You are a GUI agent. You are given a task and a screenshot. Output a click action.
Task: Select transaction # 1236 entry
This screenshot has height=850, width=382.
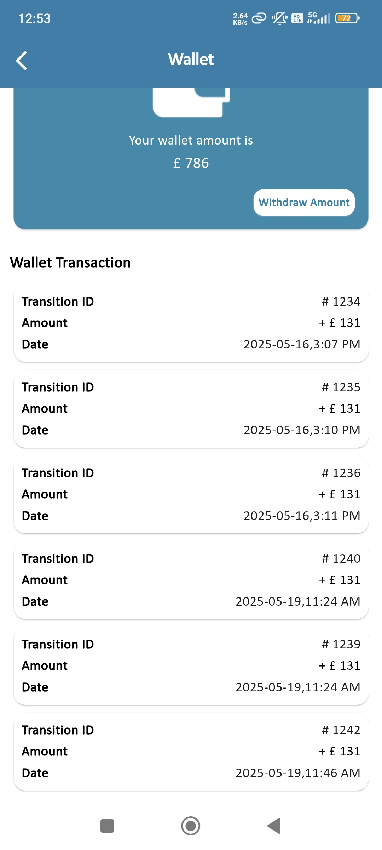(x=191, y=494)
